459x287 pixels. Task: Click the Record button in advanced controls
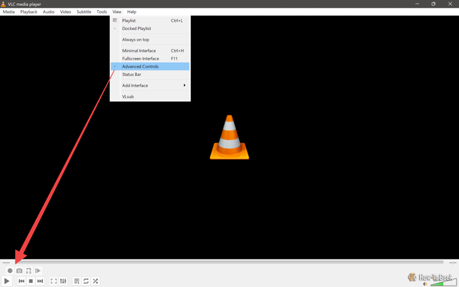pyautogui.click(x=10, y=271)
